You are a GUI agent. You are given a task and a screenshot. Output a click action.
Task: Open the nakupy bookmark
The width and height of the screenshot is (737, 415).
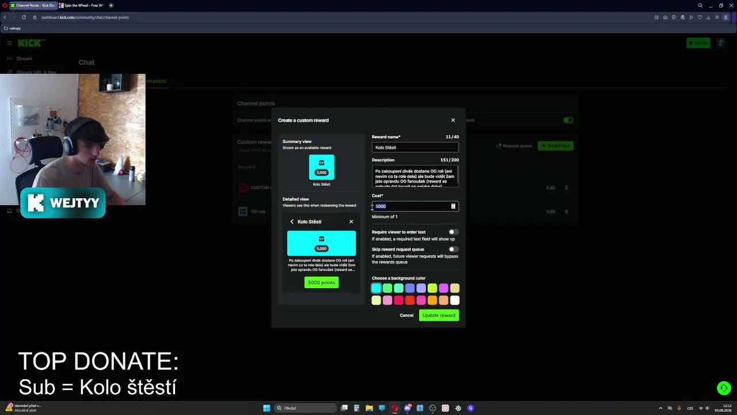point(12,28)
